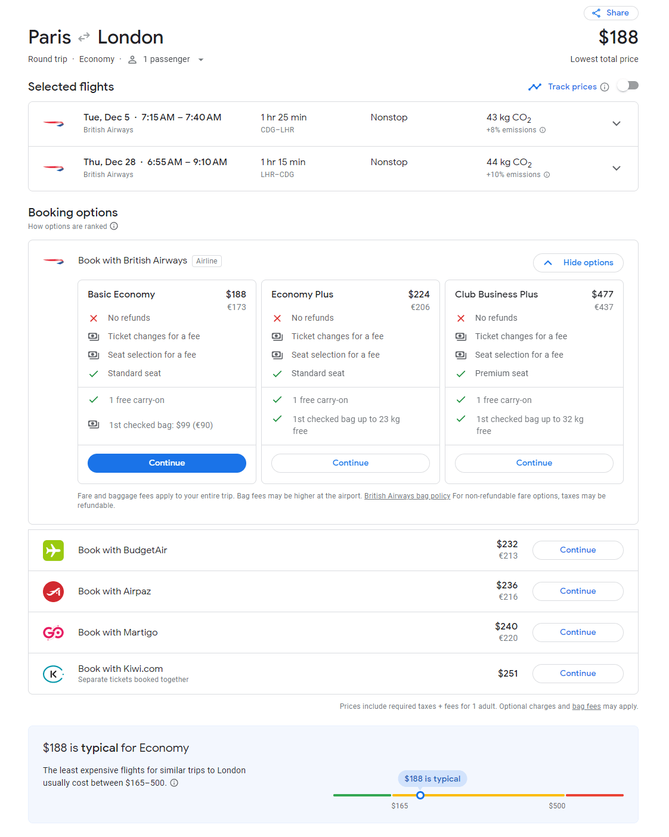Click the checkmark beside 1st checked bag up to 23 kg

coord(277,419)
